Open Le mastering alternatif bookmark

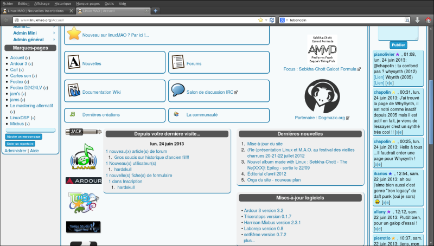[x=31, y=106]
